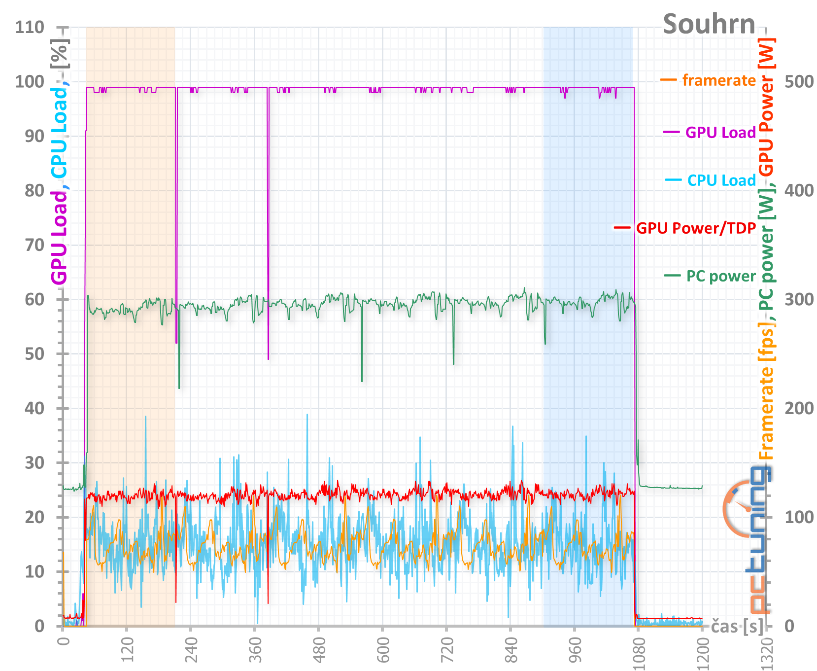
Task: Click the left axis value 60
Action: coord(34,299)
